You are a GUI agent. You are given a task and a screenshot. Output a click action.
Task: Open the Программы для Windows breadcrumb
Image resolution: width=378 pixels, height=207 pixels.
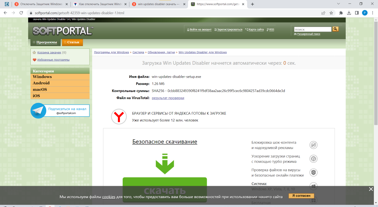(111, 52)
